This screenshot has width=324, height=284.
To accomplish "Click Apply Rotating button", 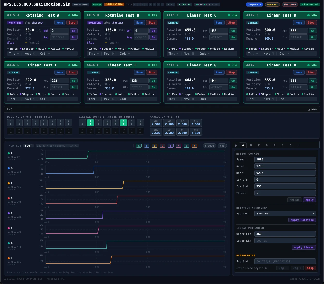I will coord(302,220).
